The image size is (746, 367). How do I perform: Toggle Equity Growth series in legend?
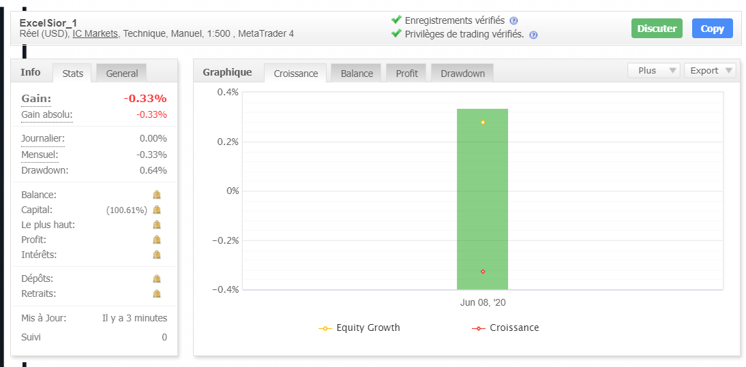click(x=359, y=328)
